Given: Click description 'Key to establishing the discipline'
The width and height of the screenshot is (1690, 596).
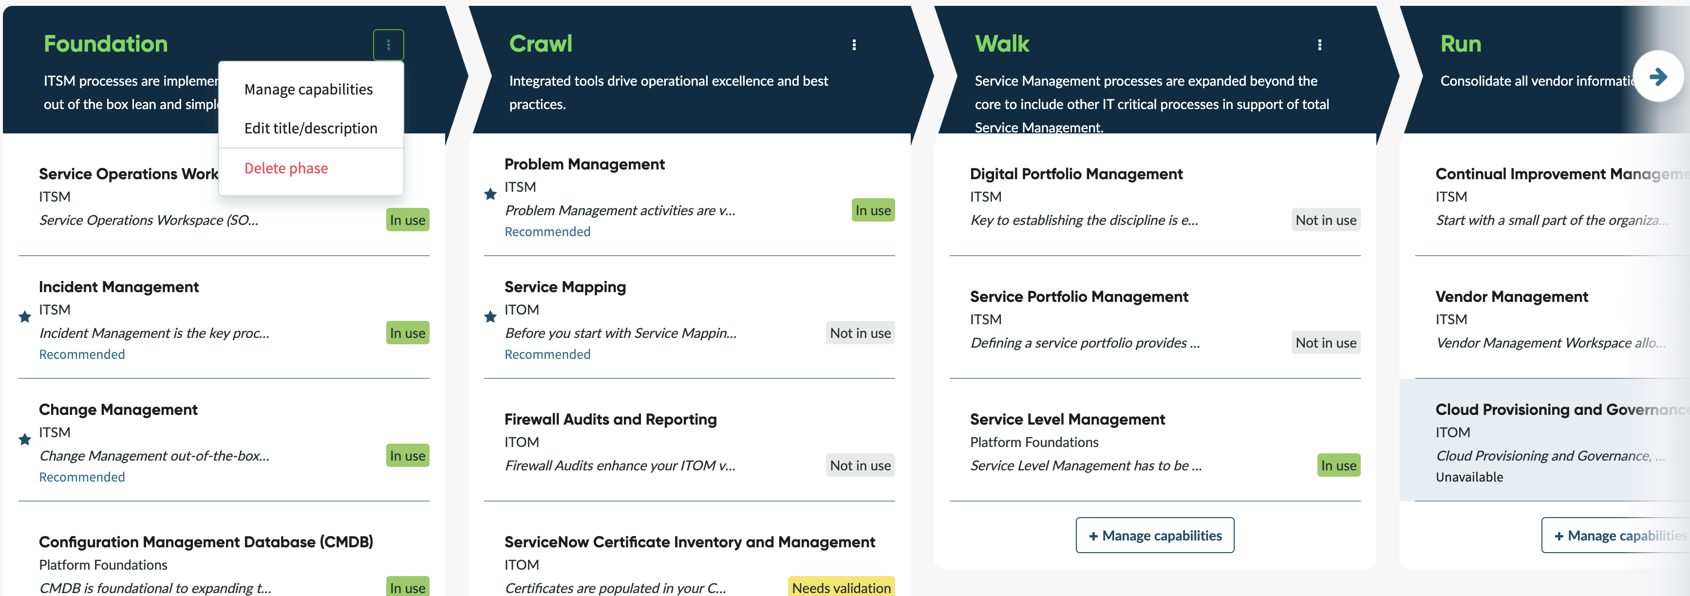Looking at the screenshot, I should point(1084,220).
